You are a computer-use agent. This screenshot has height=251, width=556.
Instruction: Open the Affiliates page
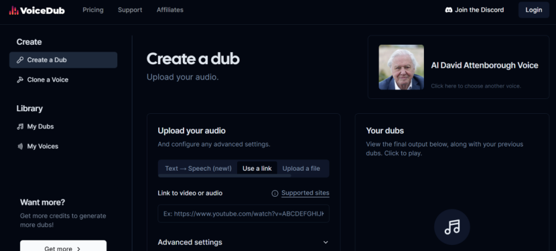pyautogui.click(x=170, y=10)
